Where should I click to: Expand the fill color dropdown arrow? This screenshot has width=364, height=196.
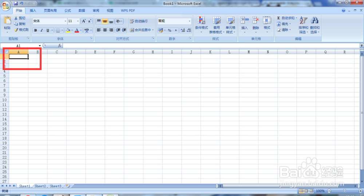tap(72, 30)
